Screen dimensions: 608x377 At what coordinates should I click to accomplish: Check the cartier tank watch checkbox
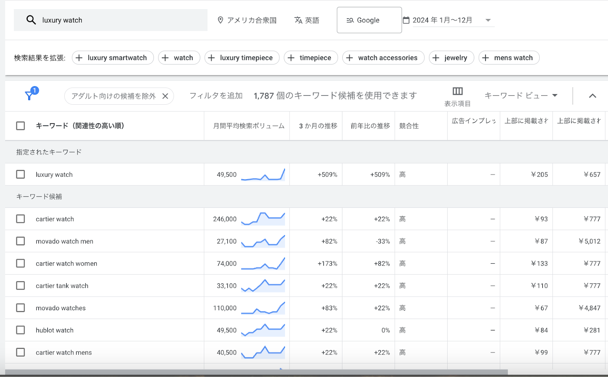click(21, 286)
